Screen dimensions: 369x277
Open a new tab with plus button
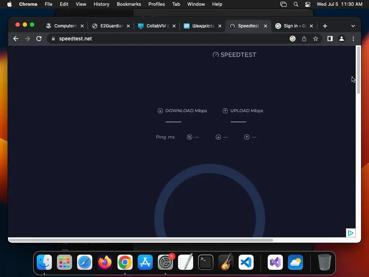325,26
